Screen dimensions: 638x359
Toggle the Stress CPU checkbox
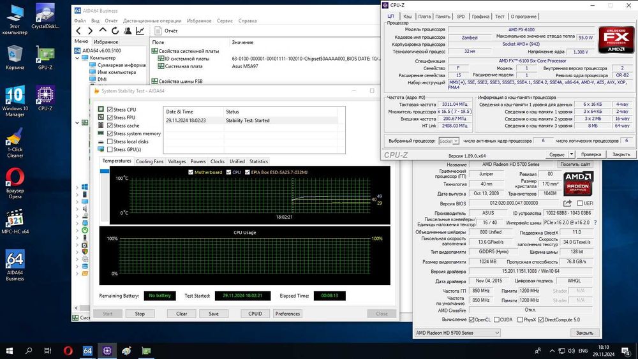(x=110, y=110)
